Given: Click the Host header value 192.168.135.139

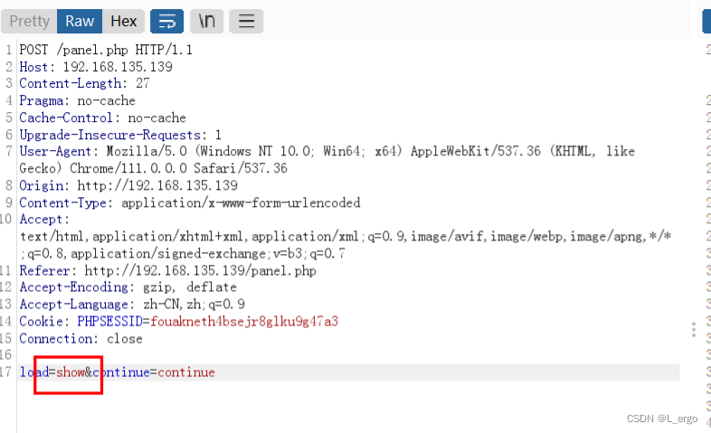Looking at the screenshot, I should [118, 67].
